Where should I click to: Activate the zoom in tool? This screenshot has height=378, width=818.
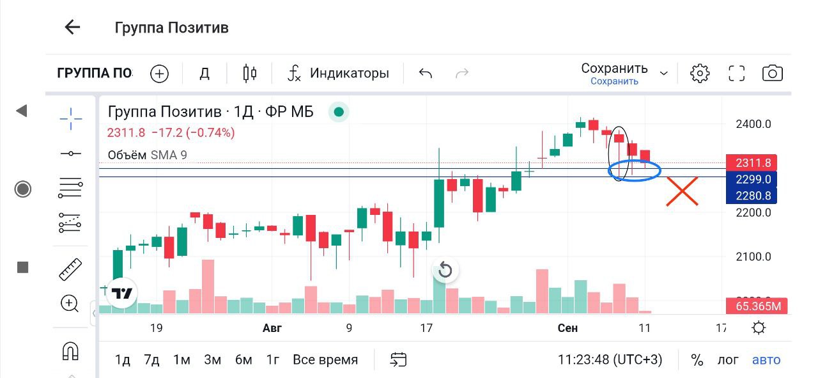point(70,303)
